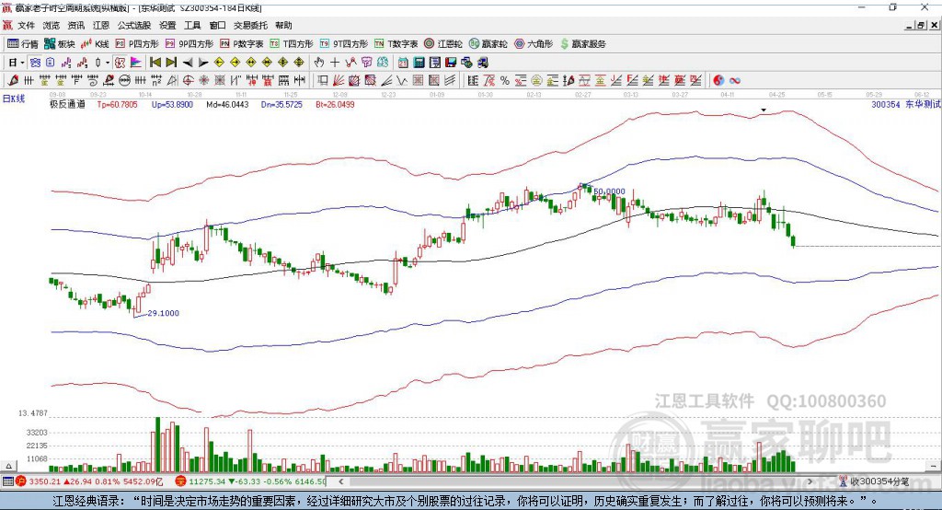942x510 pixels.
Task: Open the T四方形 tool
Action: (x=292, y=44)
